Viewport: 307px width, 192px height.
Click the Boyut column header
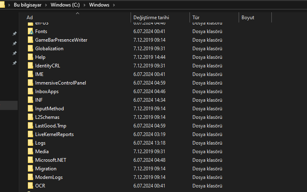[248, 18]
